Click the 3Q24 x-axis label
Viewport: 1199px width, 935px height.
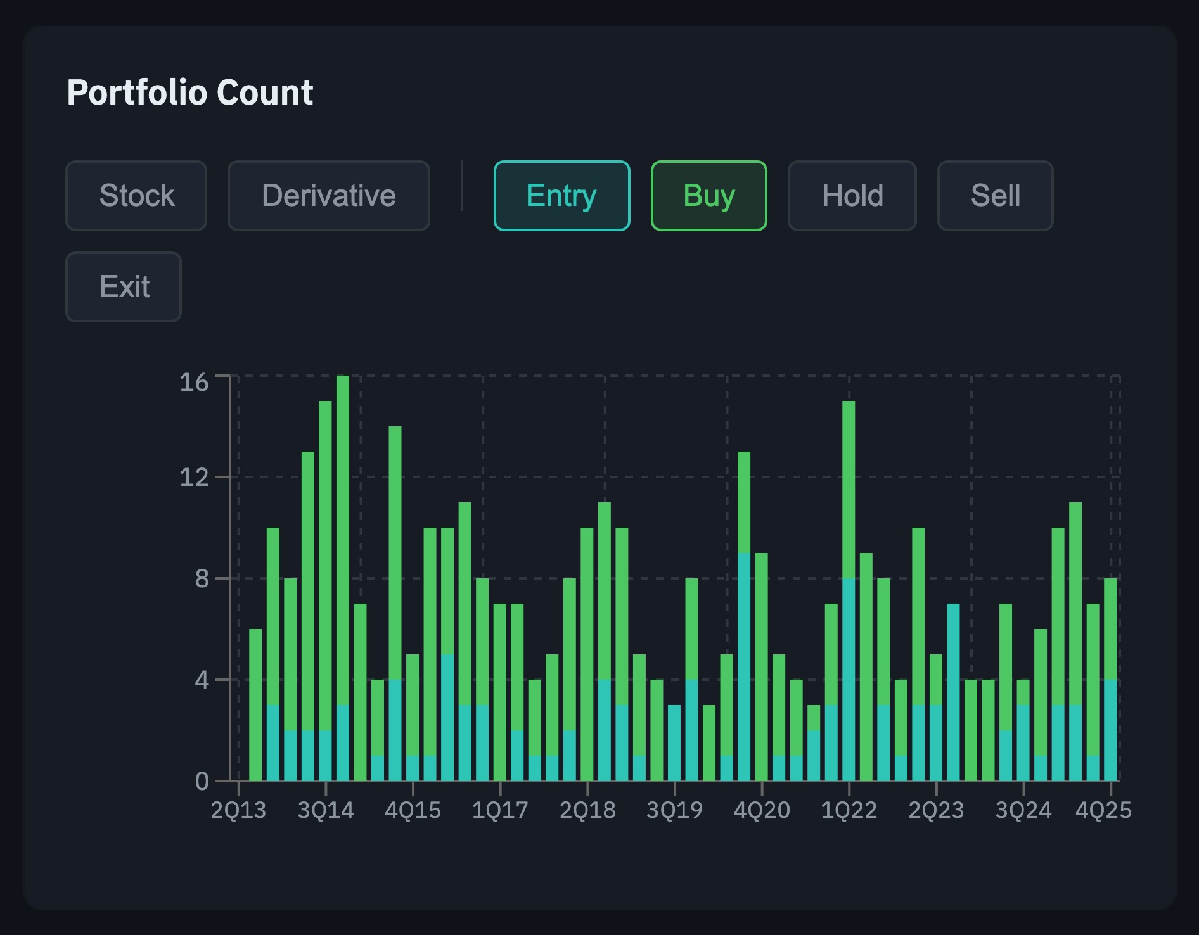coord(1023,810)
